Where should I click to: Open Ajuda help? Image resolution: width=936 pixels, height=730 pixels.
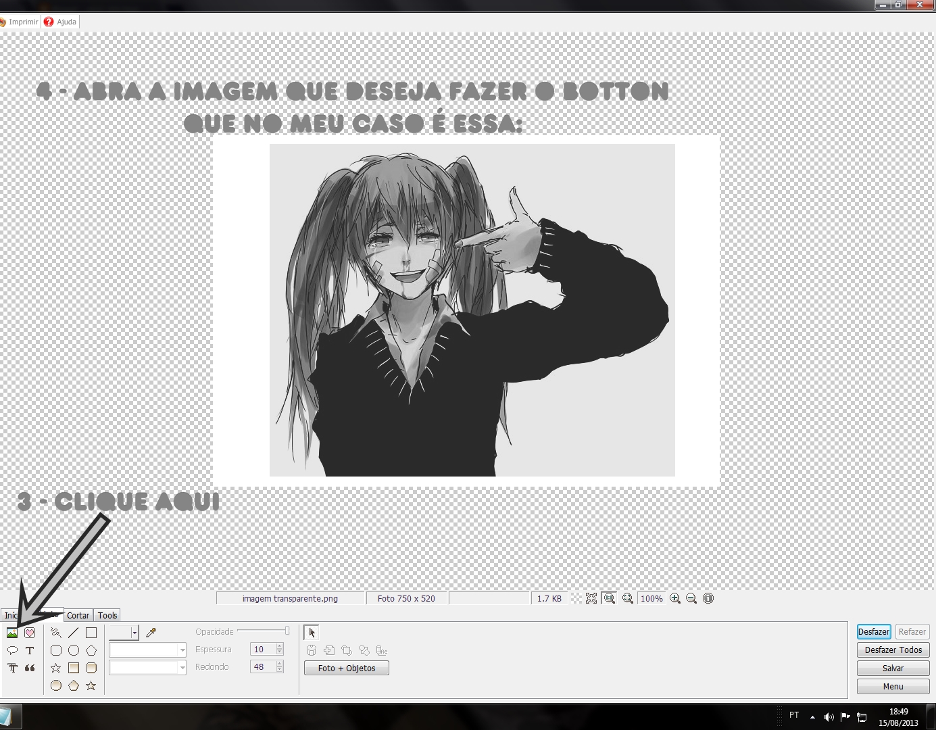[60, 22]
